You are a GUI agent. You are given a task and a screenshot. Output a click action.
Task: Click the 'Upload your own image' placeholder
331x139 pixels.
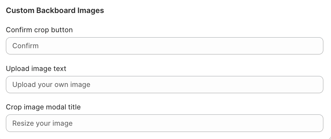click(51, 85)
